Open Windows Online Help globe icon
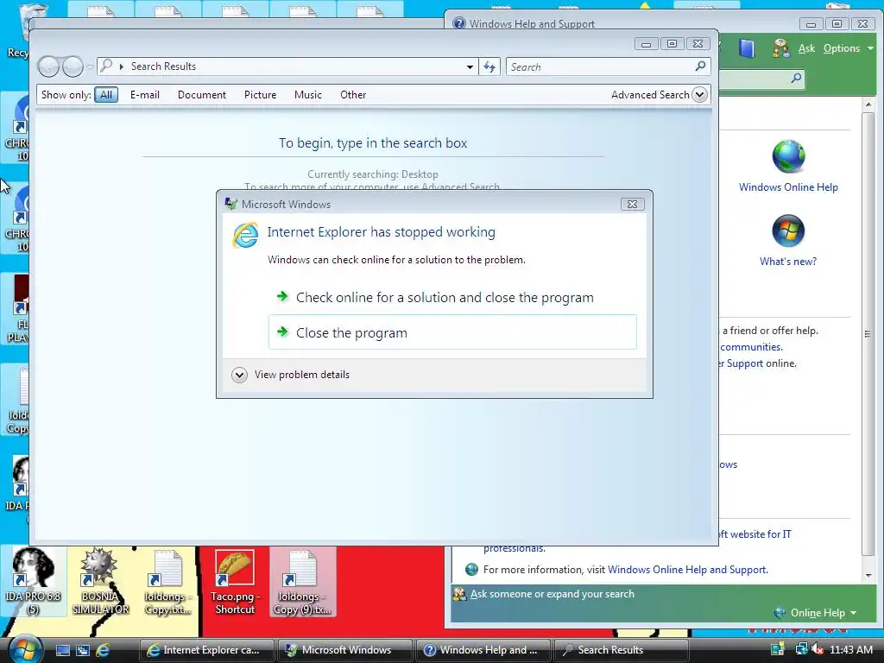Viewport: 884px width, 663px height. click(788, 156)
